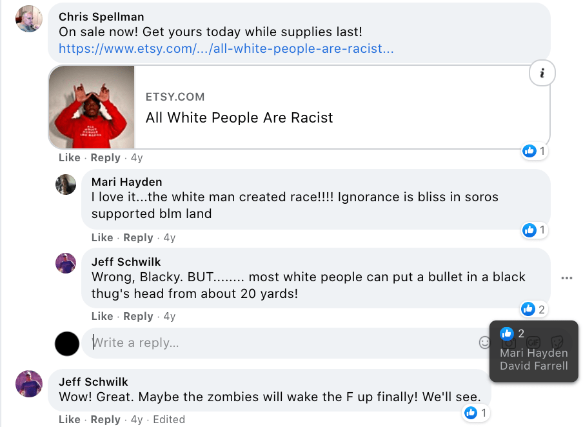Screen dimensions: 583x427
Task: Open the All White People Are Racist preview title
Action: coord(239,117)
